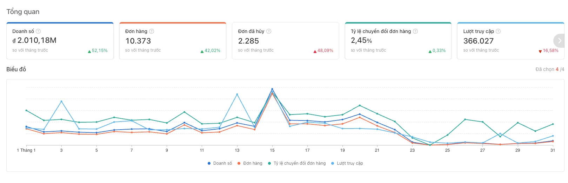Hide Tỷ lệ chuyển đổi legend series
The height and width of the screenshot is (183, 568).
pyautogui.click(x=297, y=163)
